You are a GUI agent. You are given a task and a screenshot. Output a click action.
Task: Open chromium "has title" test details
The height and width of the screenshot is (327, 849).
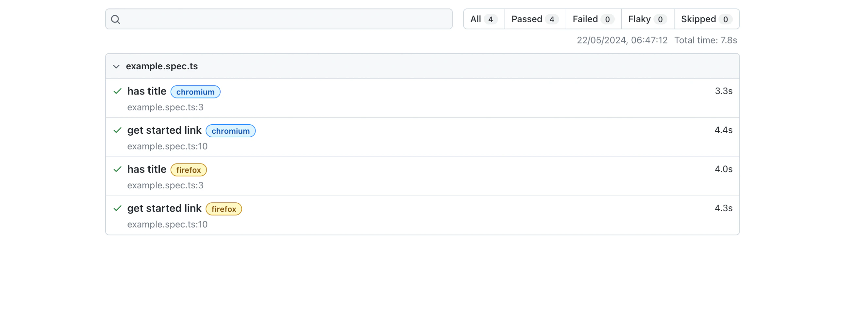point(147,91)
